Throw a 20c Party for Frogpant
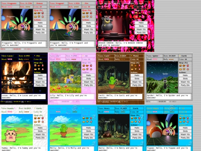Image resolution: width=201 pixels, height=151 pixels. click(89, 33)
